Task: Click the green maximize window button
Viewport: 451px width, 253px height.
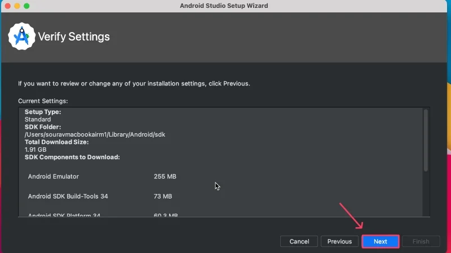Action: (x=26, y=6)
